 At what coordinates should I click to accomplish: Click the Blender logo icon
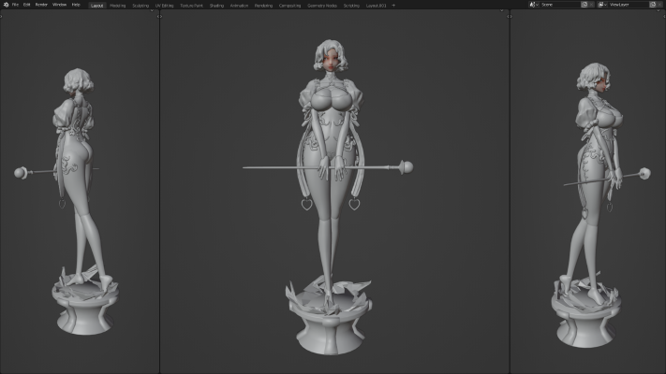[x=5, y=5]
